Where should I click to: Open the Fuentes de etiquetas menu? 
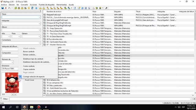(x=47, y=5)
